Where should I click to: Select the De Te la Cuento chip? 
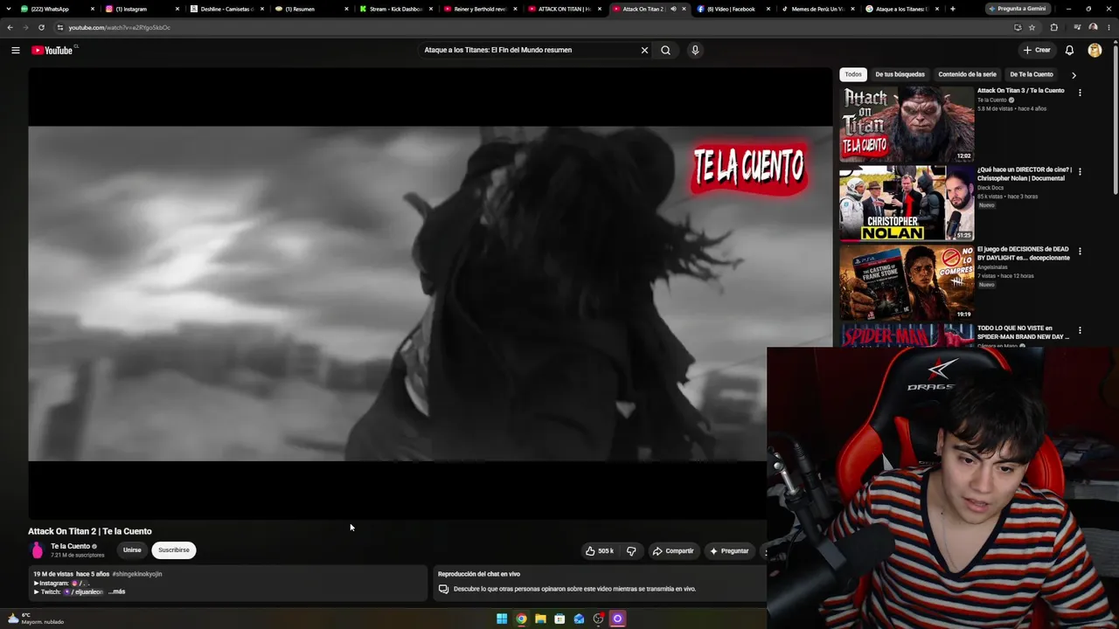coord(1032,74)
